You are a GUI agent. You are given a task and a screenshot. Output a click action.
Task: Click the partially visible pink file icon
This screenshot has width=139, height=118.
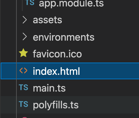[24, 117]
